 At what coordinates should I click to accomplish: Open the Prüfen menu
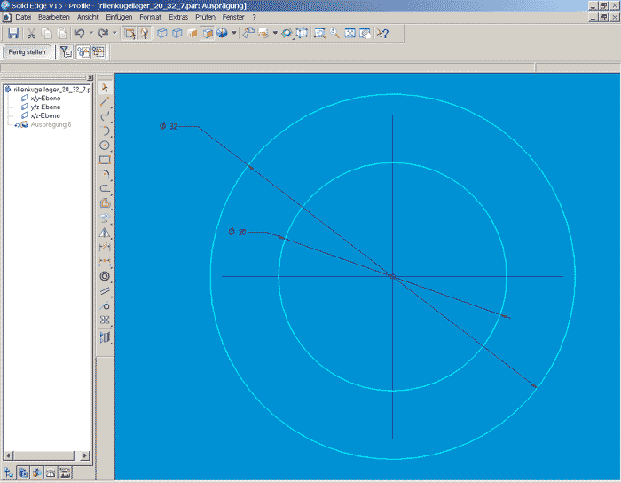(x=206, y=17)
